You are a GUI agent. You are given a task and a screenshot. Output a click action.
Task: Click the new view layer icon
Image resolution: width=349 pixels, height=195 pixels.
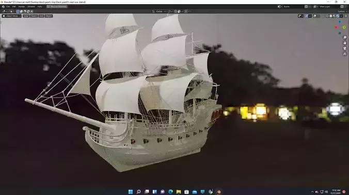tap(342, 6)
